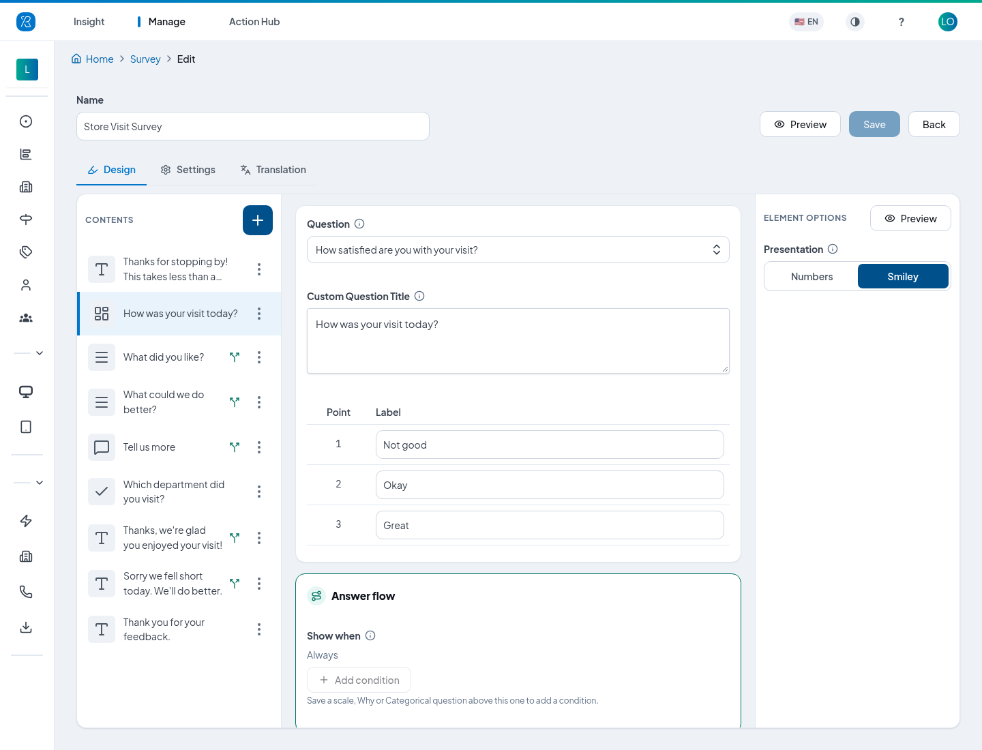Click the tags icon in sidebar
982x750 pixels.
point(26,252)
